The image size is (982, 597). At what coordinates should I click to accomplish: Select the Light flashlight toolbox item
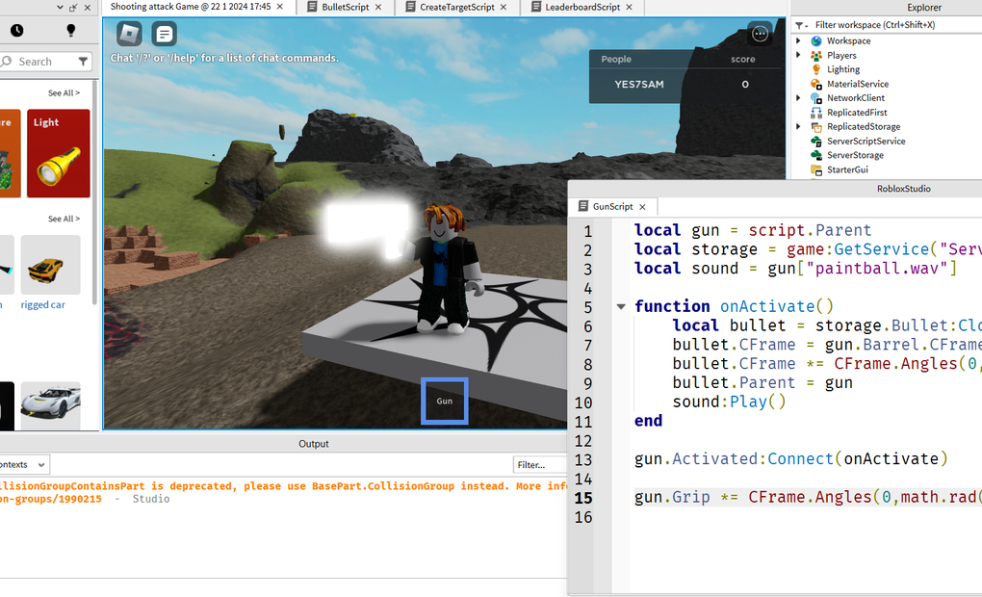coord(58,153)
